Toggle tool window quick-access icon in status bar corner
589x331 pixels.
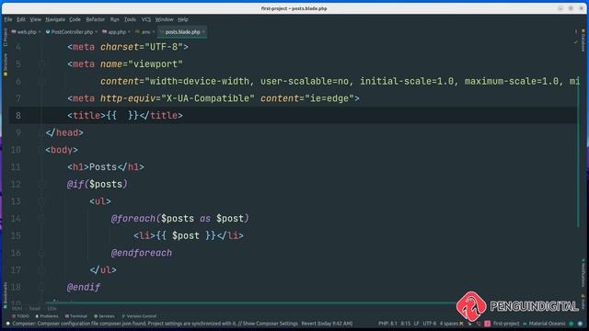[x=7, y=324]
